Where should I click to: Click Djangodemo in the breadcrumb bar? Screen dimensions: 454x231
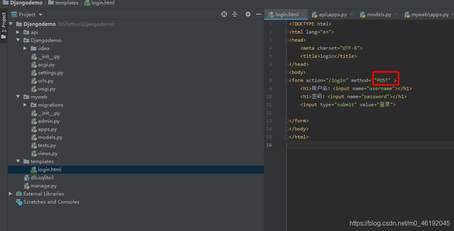pyautogui.click(x=26, y=3)
